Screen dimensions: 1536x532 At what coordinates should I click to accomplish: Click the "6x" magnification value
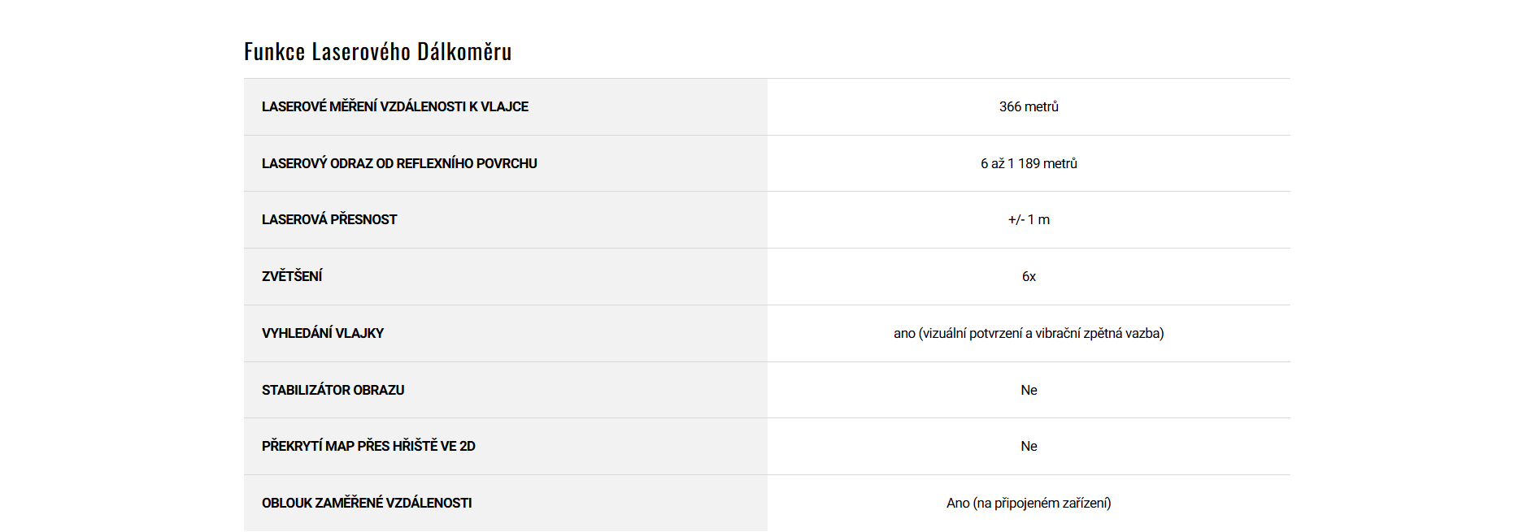tap(1029, 276)
